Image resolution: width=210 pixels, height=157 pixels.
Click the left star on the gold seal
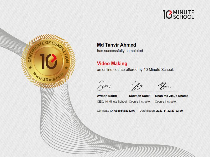tap(30, 68)
